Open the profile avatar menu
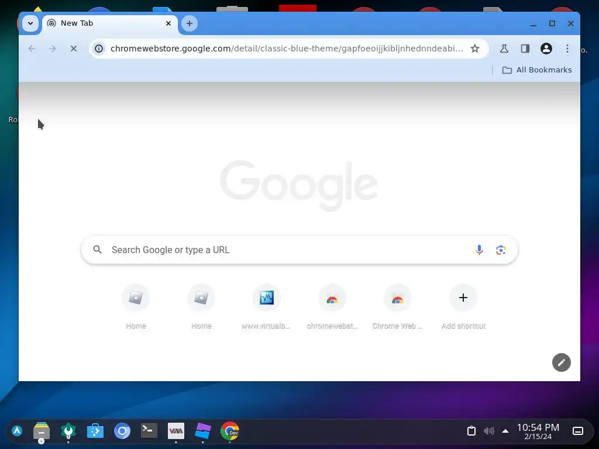Screen dimensions: 599x449 (546, 49)
